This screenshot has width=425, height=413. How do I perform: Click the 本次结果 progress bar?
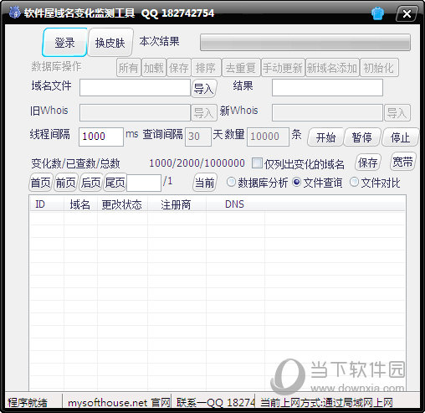(305, 43)
